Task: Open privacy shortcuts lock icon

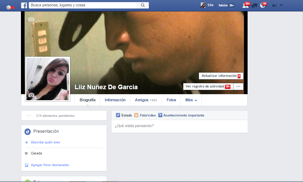Action: 274,5
